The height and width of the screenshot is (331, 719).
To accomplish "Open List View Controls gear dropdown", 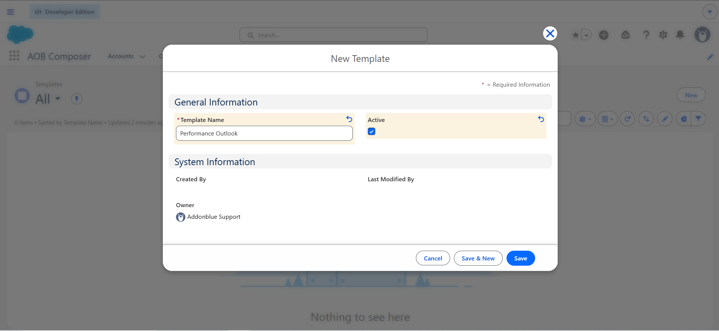I will pyautogui.click(x=585, y=119).
